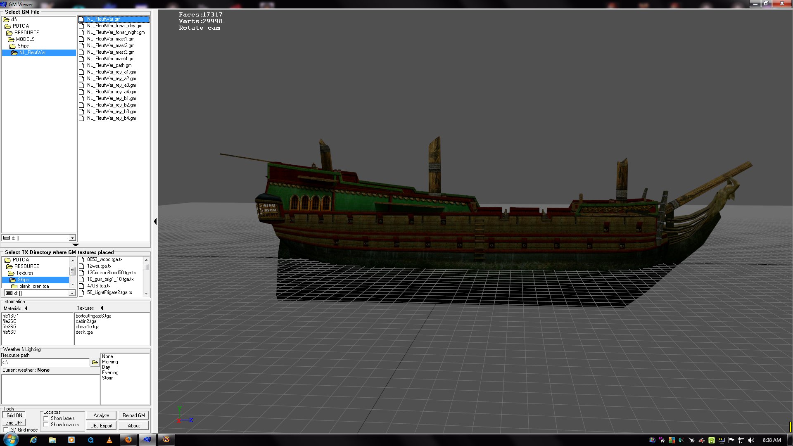Click scroll-down arrow of texture file list
Viewport: 793px width, 446px height.
coord(146,293)
